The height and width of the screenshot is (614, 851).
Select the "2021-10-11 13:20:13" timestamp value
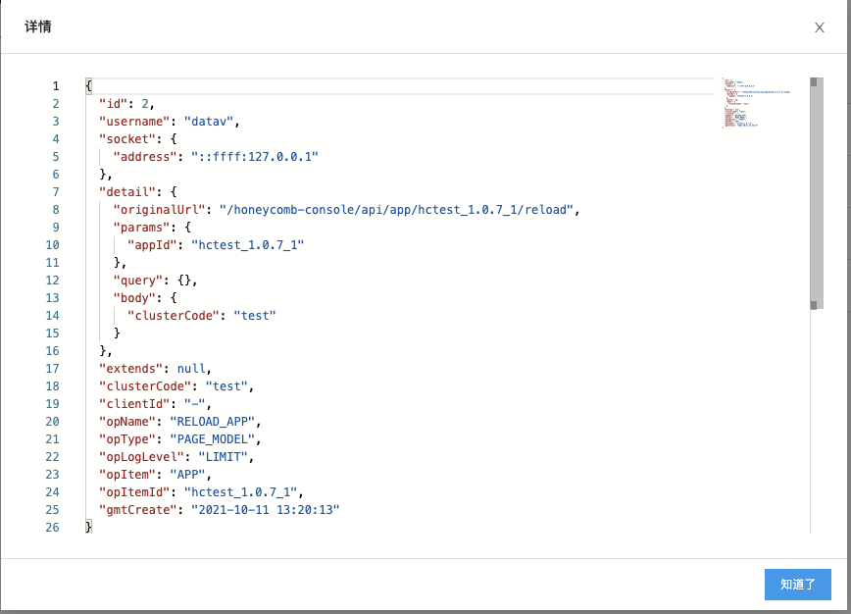point(266,510)
